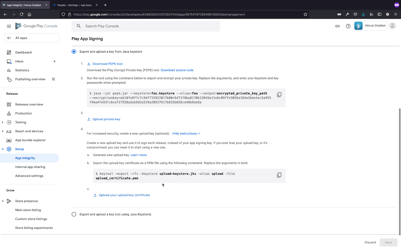Click the managed publishing off icon
The height and width of the screenshot is (250, 401).
53,79
